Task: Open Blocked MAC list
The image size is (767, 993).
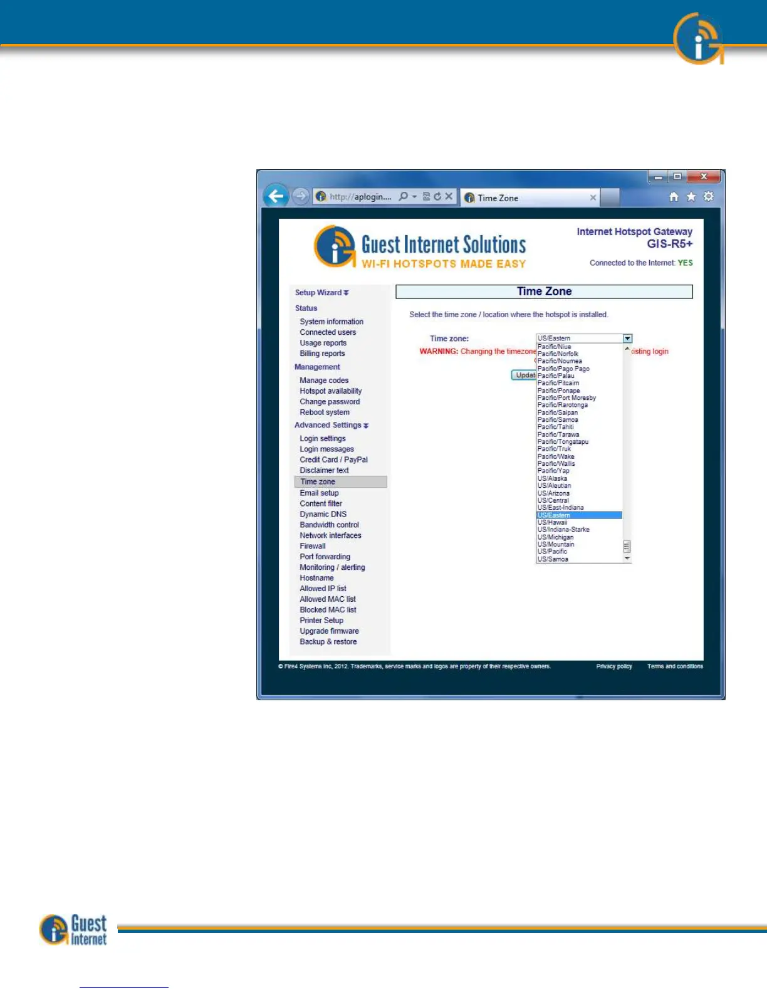Action: (x=328, y=610)
